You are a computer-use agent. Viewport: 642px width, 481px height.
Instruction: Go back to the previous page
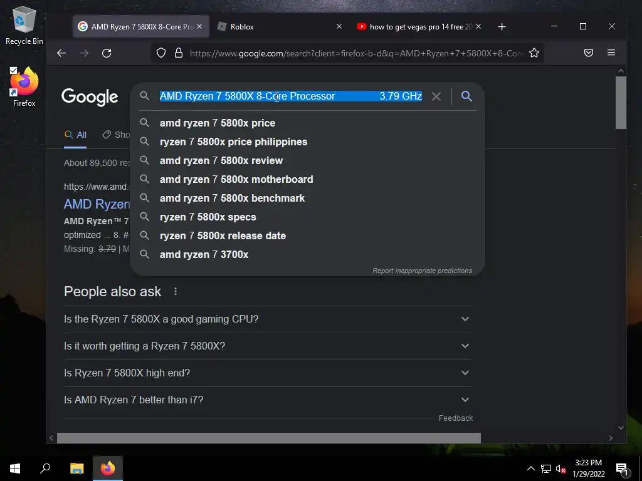coord(61,53)
